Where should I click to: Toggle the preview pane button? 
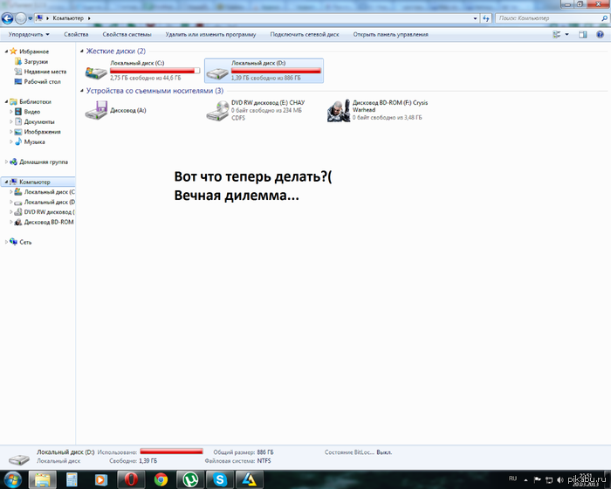(582, 35)
